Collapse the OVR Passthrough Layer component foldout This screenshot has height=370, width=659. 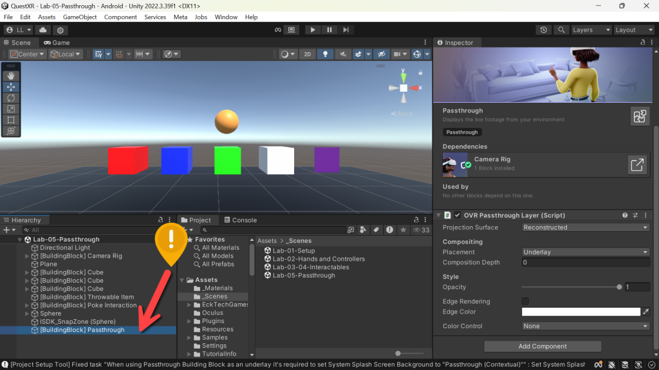[438, 215]
